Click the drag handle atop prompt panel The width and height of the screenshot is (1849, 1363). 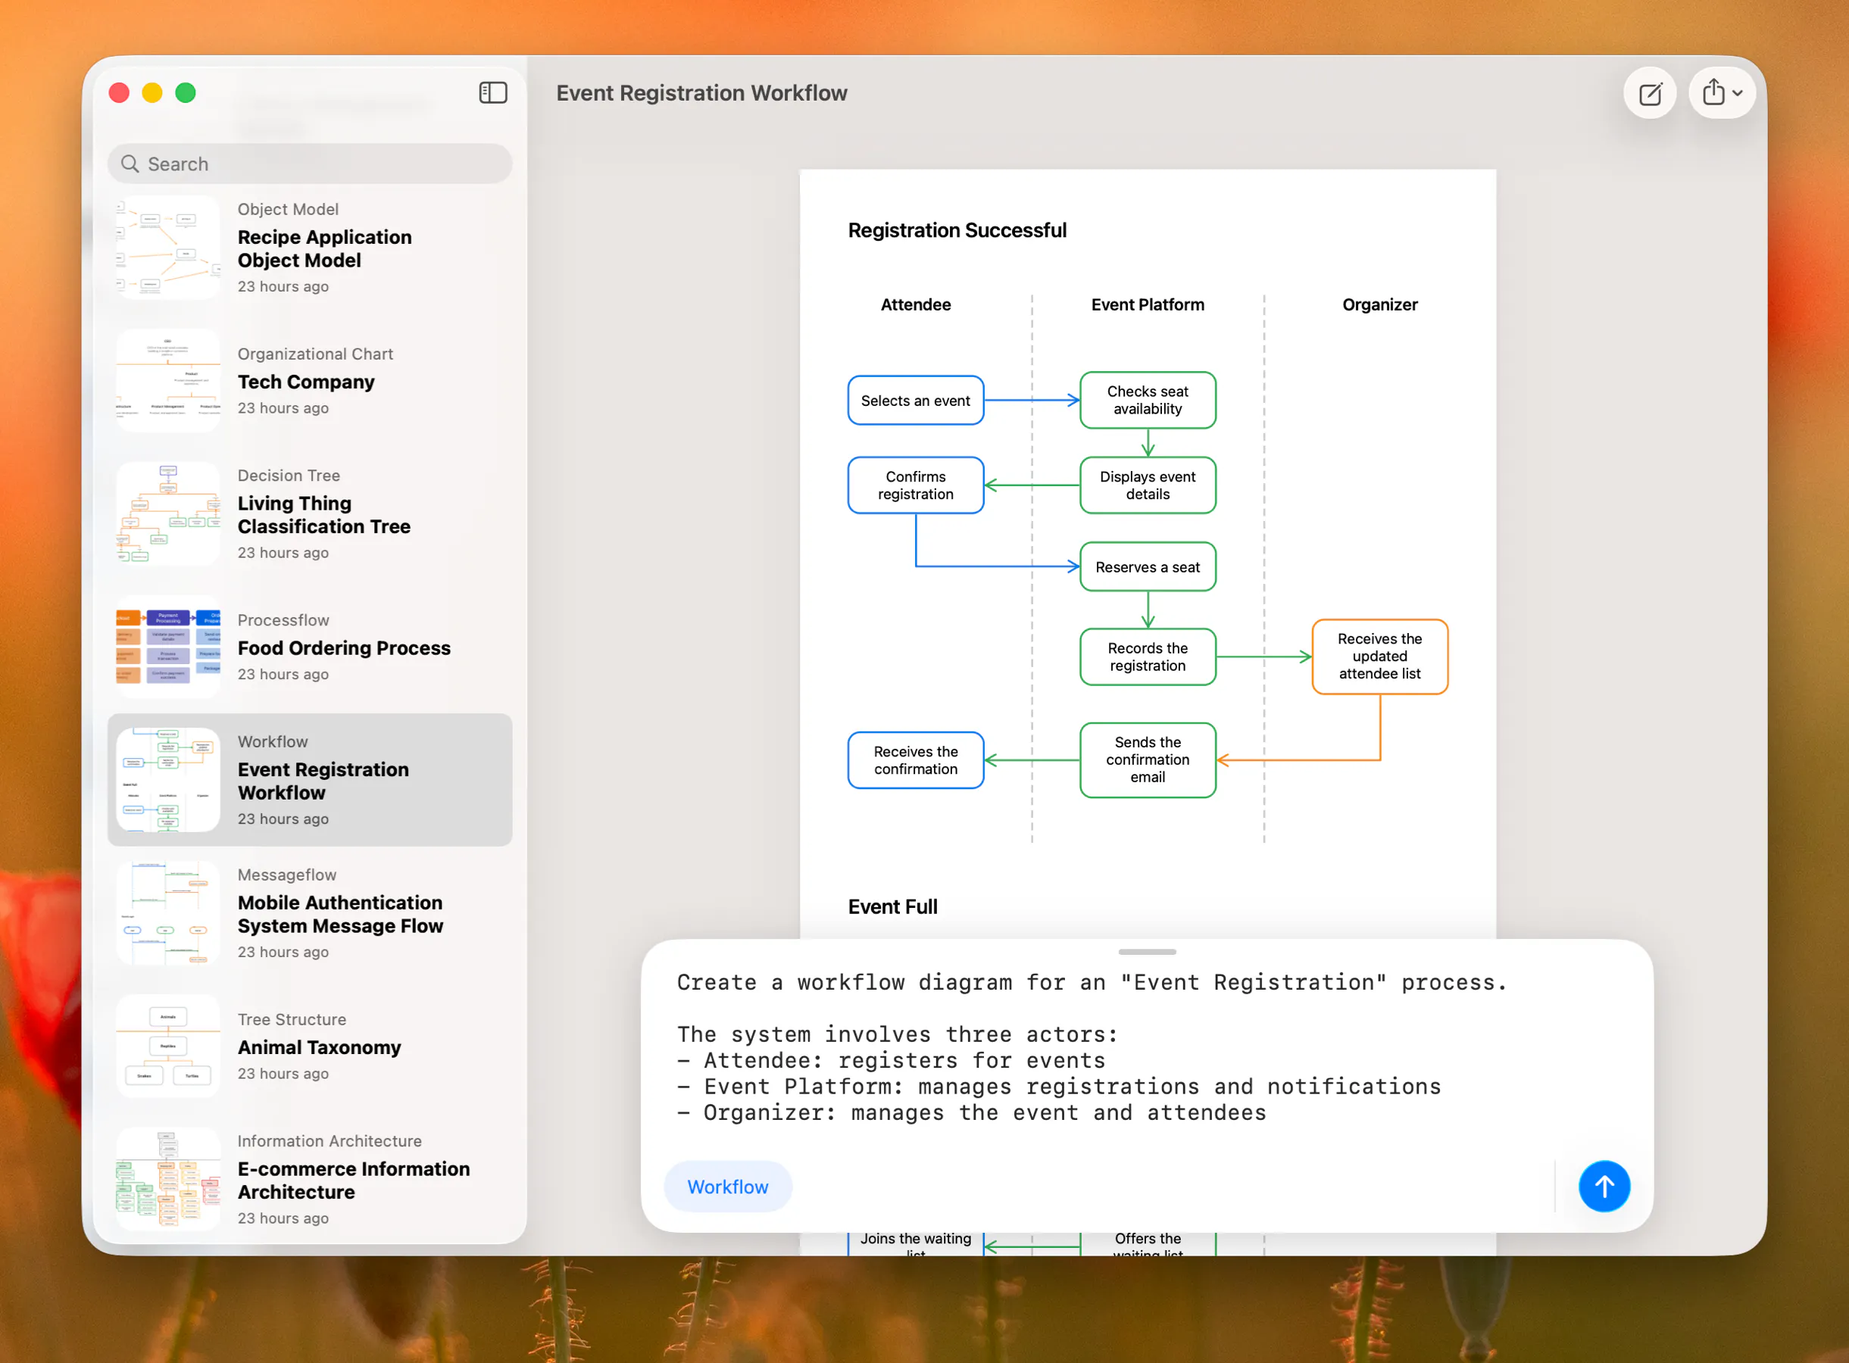click(x=1147, y=951)
